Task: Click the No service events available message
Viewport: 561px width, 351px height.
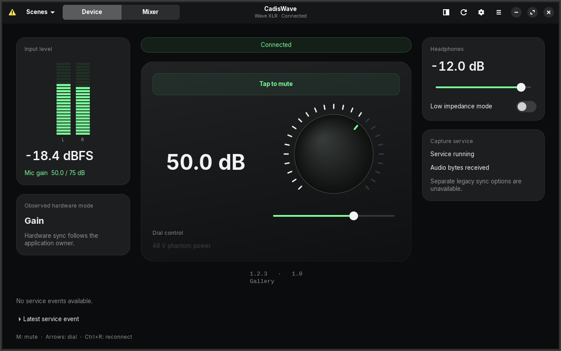Action: click(x=54, y=301)
